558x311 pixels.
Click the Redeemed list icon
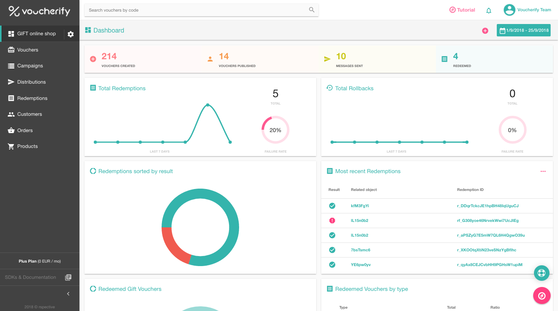(x=444, y=59)
